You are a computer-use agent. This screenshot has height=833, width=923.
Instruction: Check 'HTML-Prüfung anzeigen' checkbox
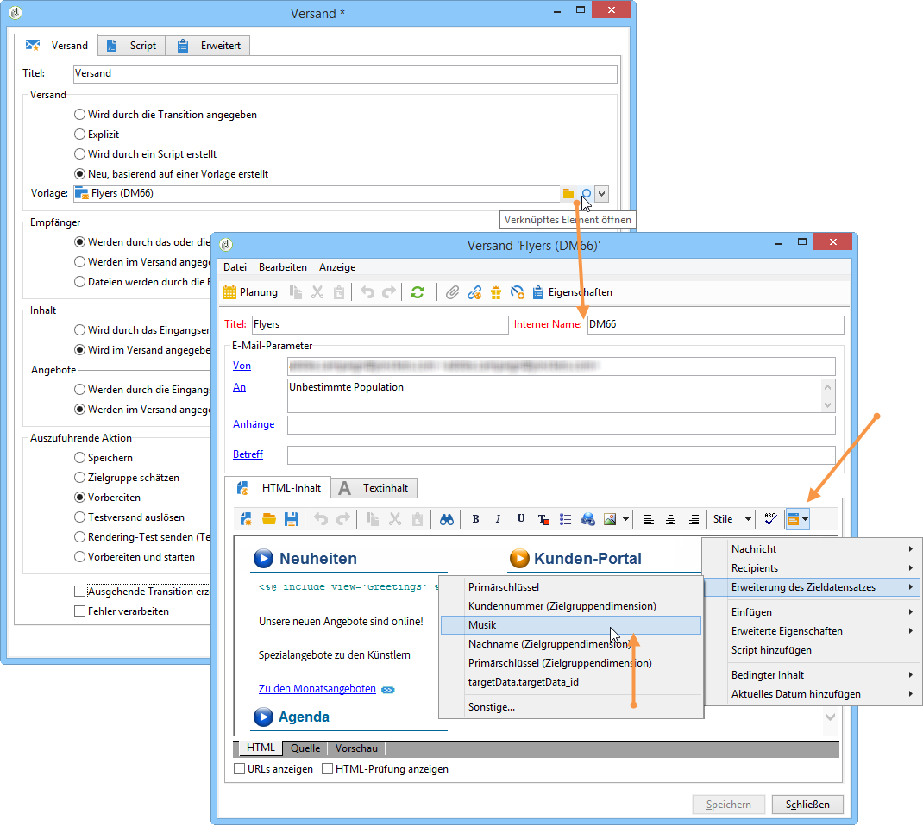[x=327, y=769]
